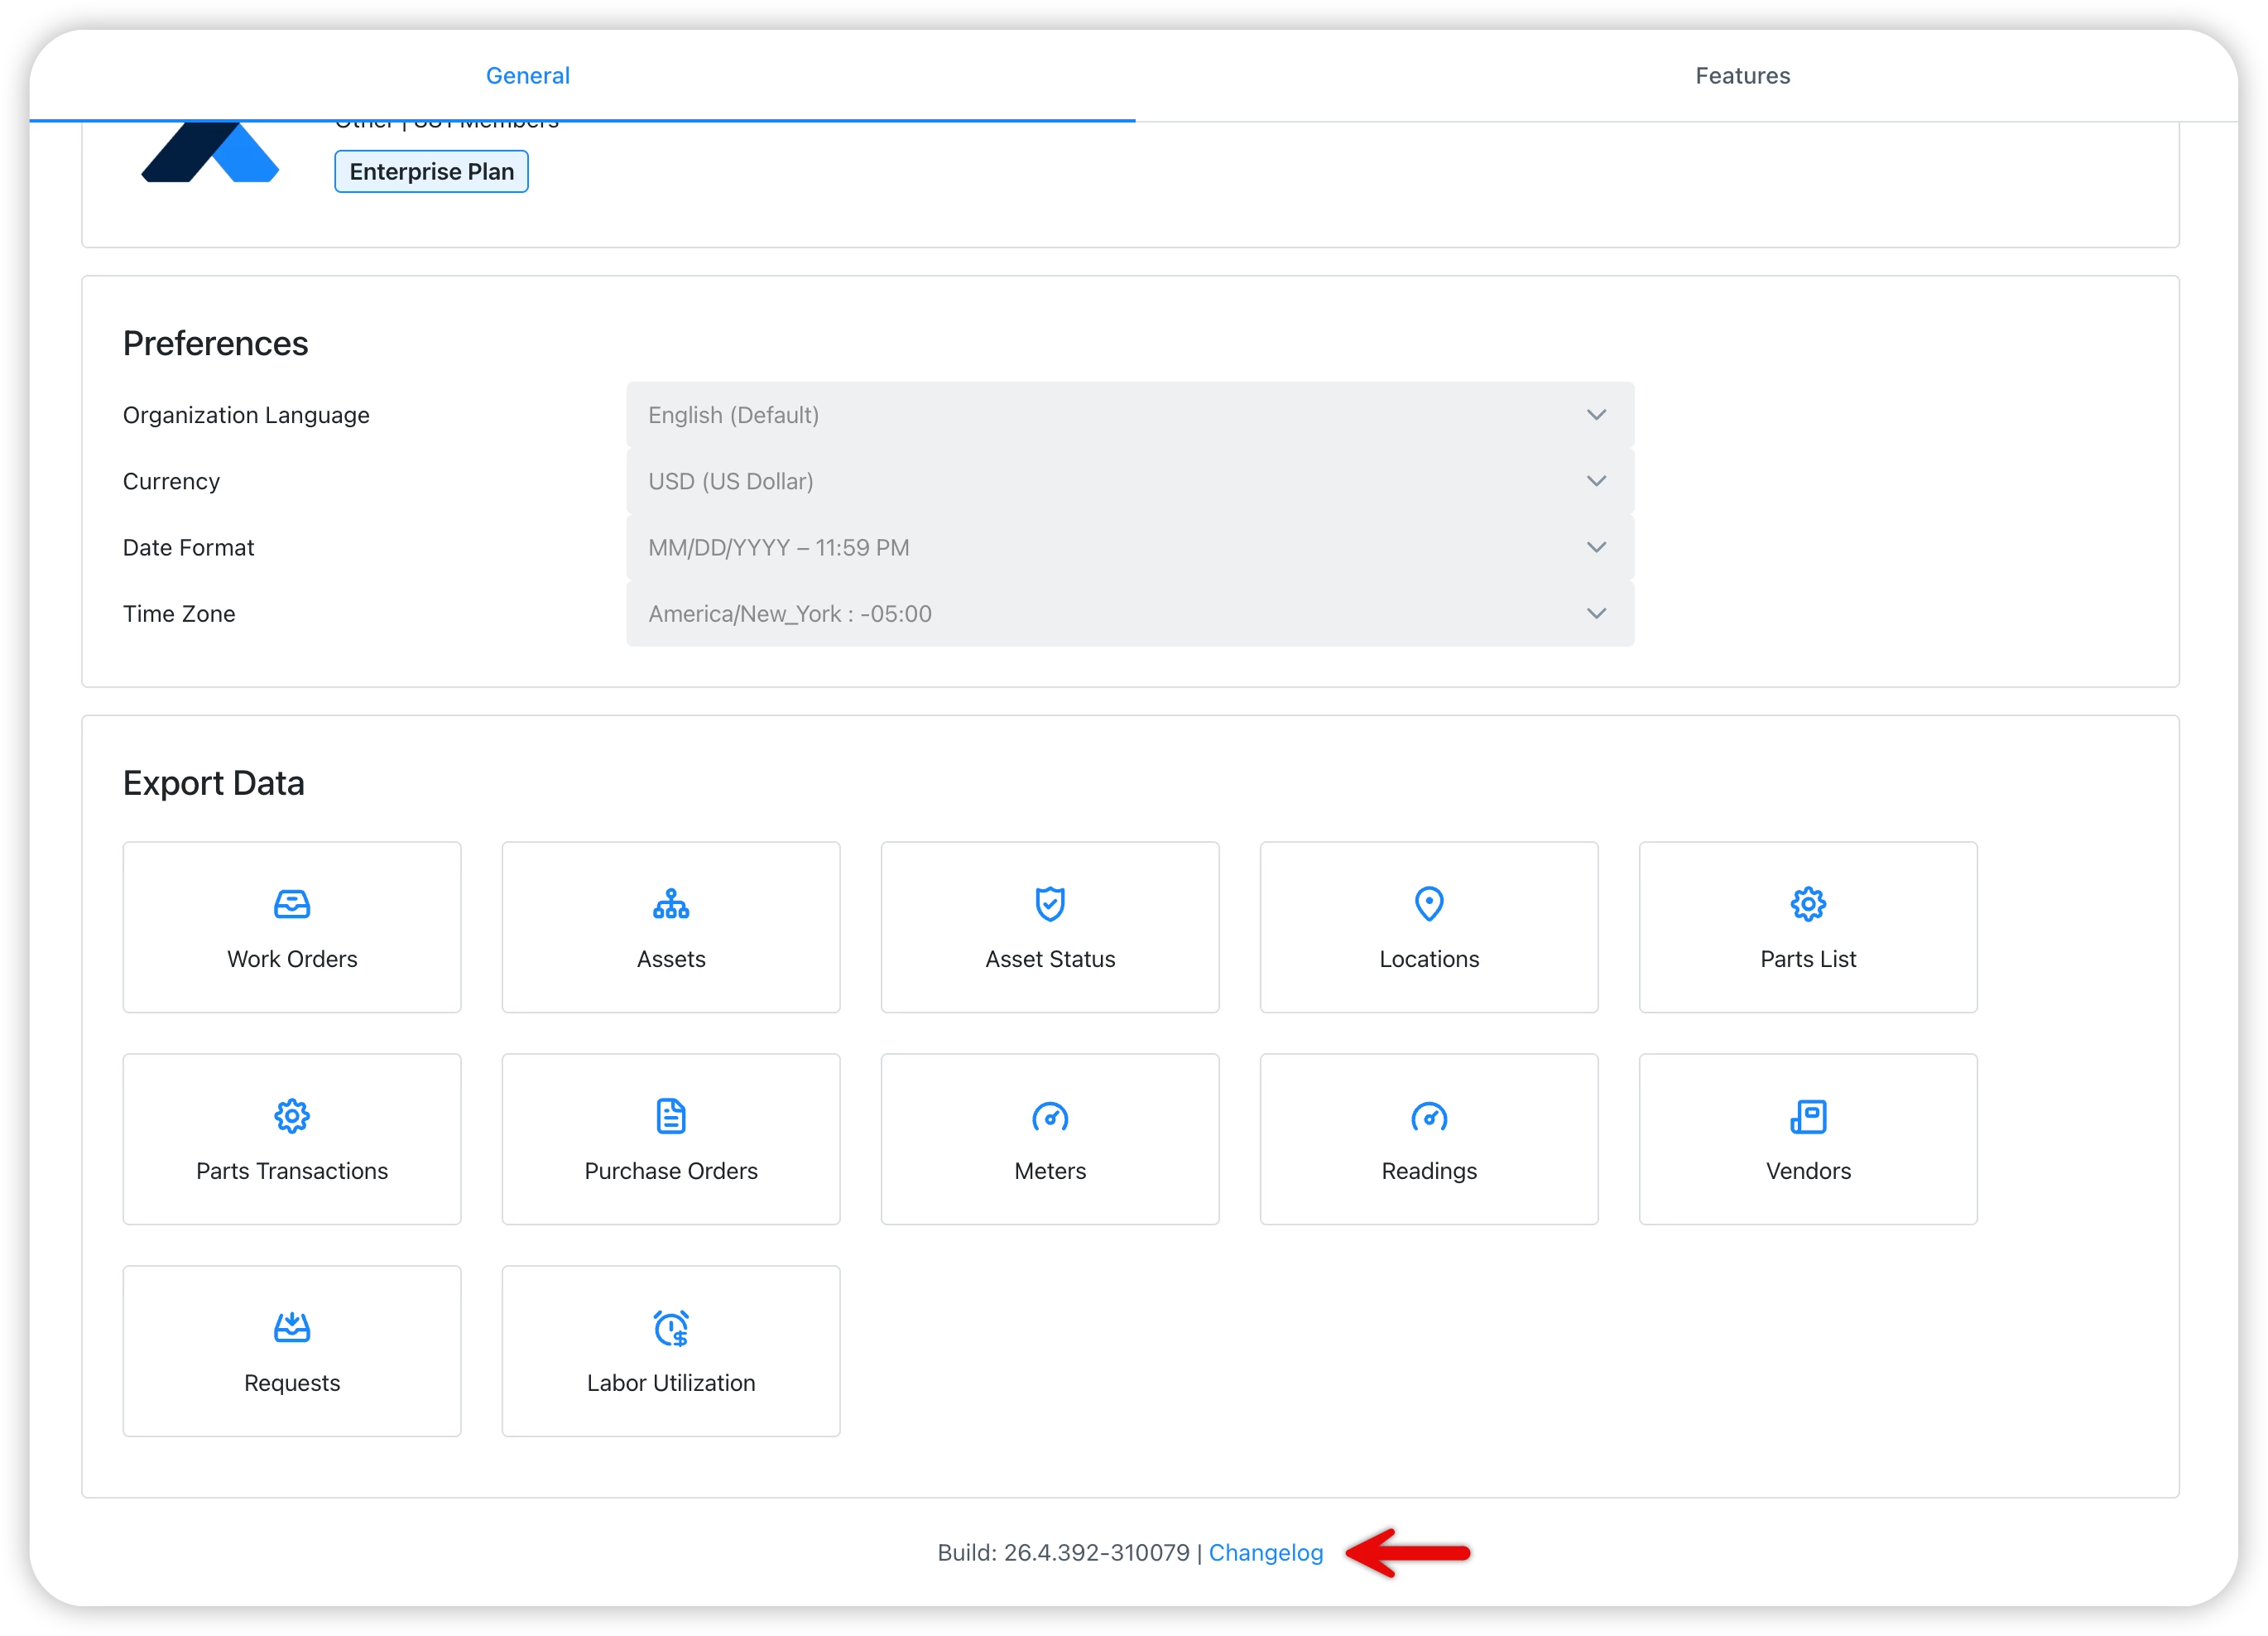Click the Meters gauge icon
Viewport: 2268px width, 1636px height.
coord(1050,1116)
